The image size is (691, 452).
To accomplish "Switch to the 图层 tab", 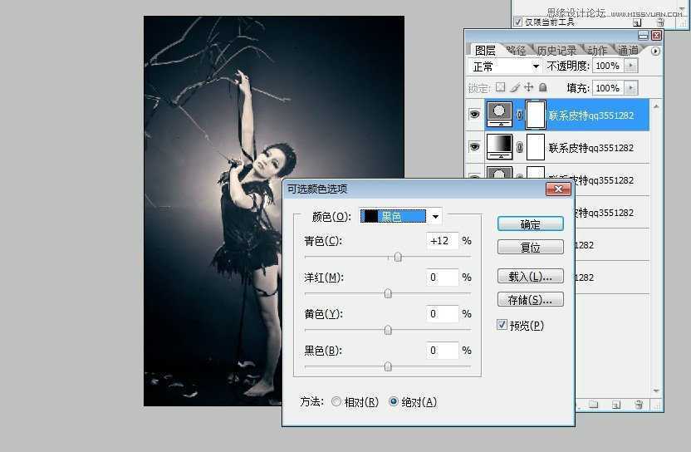I will 485,51.
